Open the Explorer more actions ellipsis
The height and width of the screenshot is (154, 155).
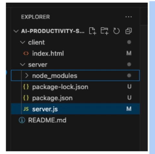pos(129,17)
